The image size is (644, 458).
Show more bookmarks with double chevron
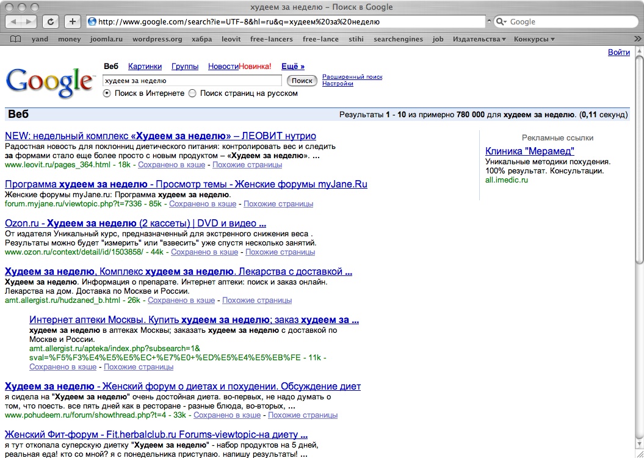coord(637,39)
